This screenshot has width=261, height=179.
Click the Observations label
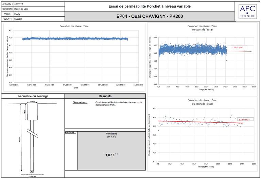click(x=80, y=102)
